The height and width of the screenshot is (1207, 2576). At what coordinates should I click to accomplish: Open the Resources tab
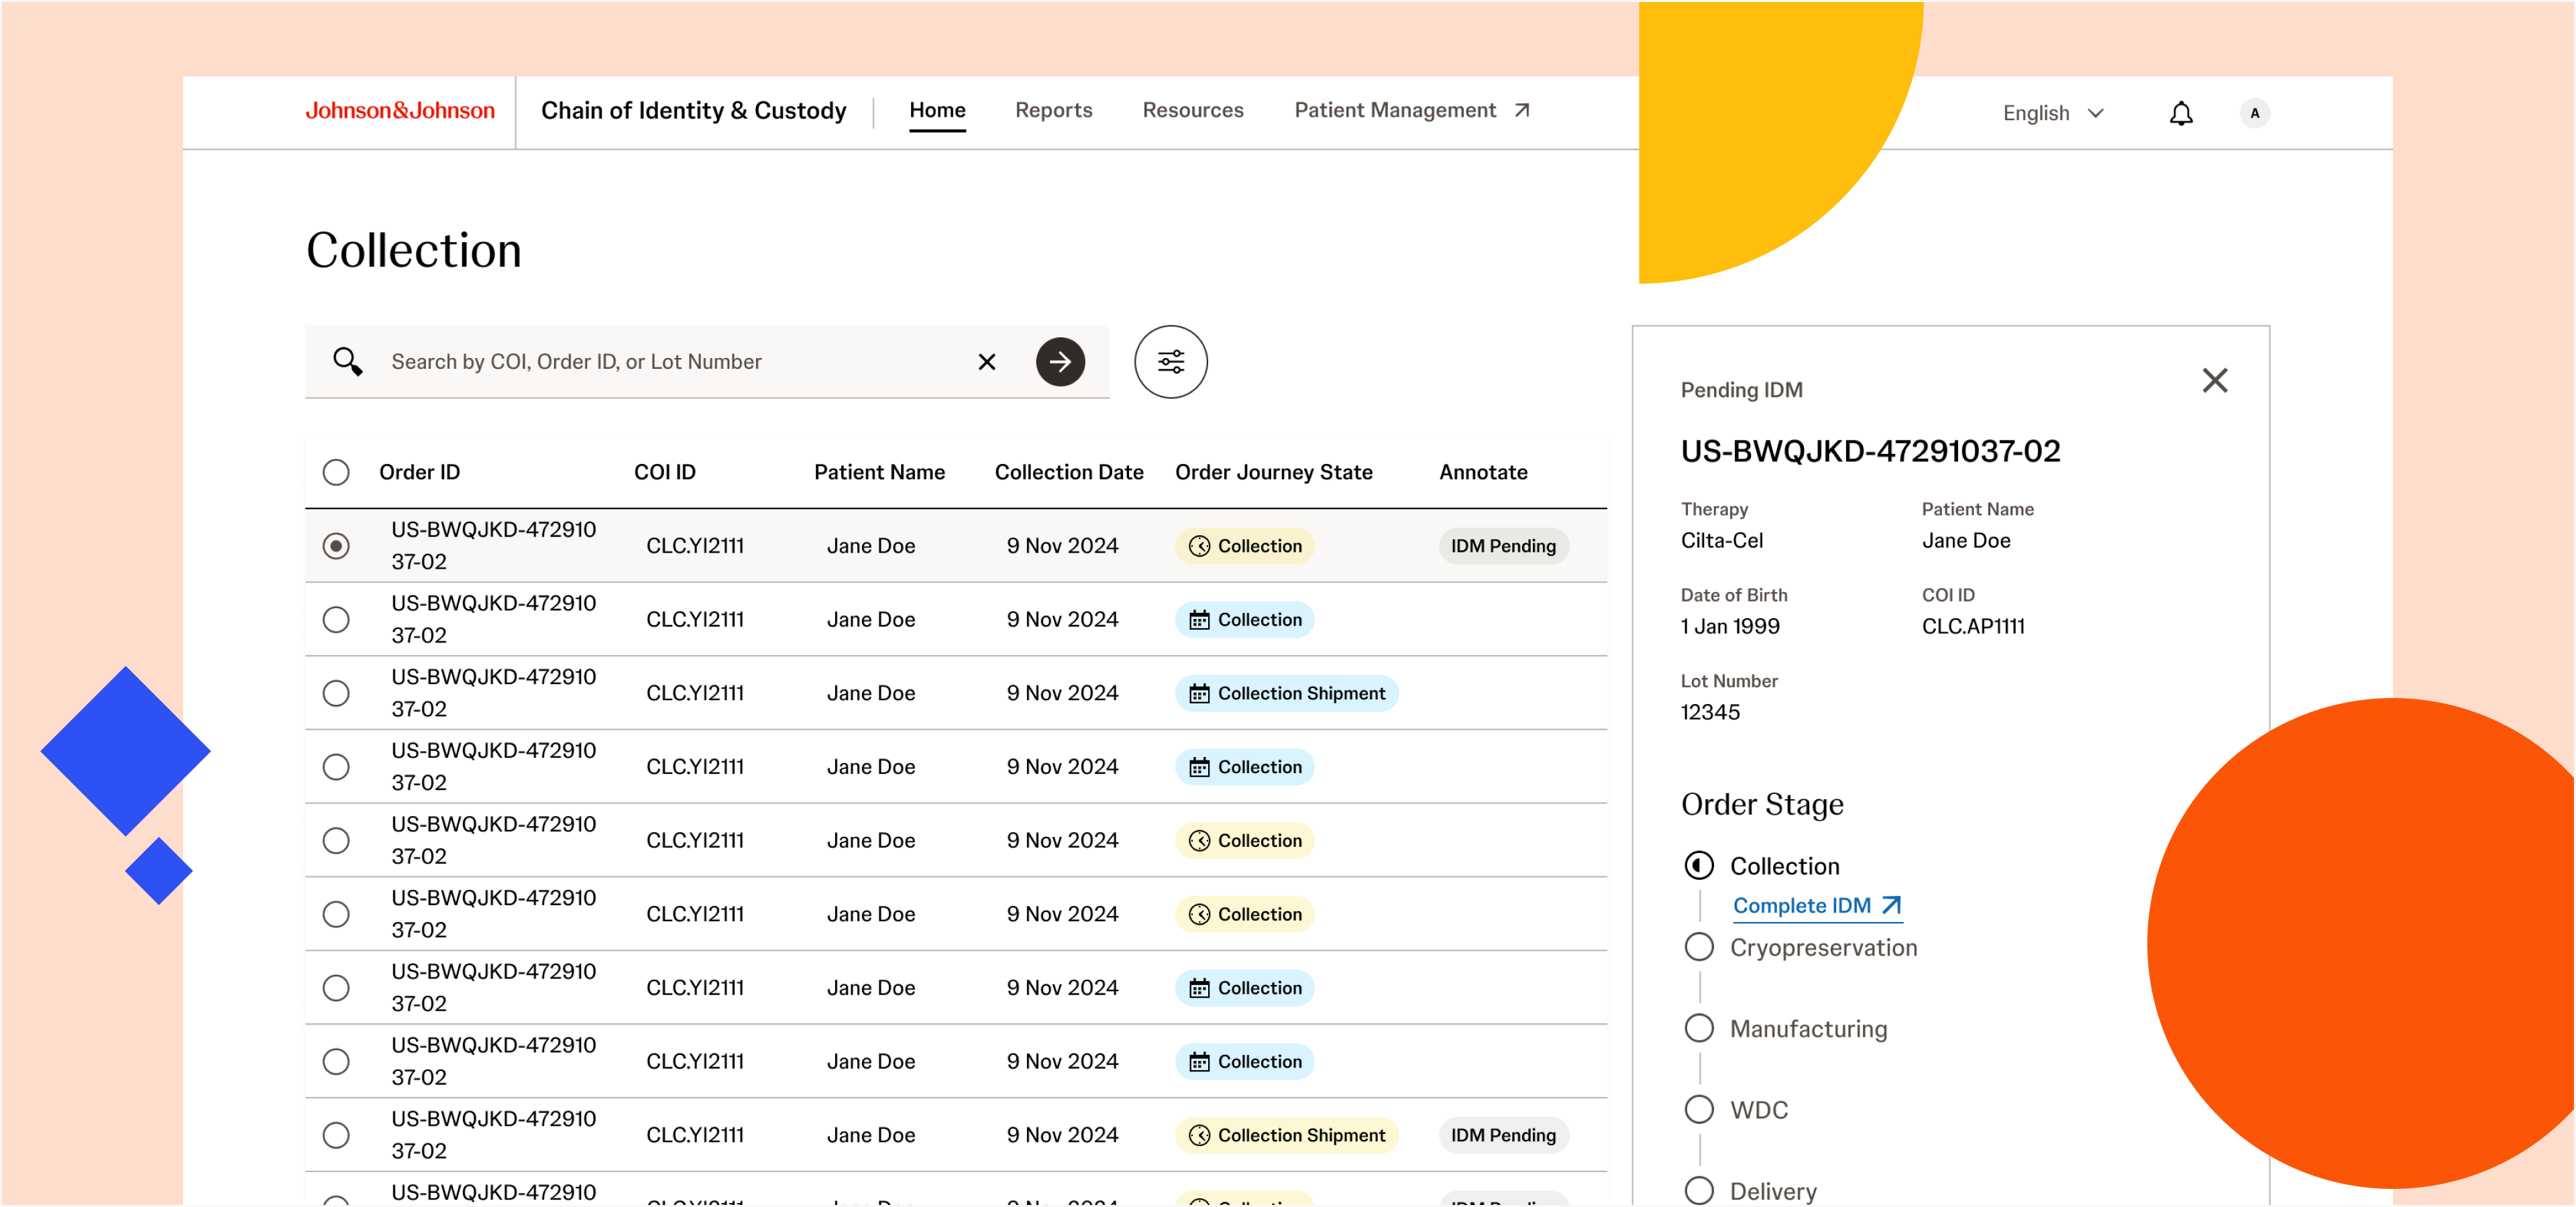click(x=1192, y=111)
